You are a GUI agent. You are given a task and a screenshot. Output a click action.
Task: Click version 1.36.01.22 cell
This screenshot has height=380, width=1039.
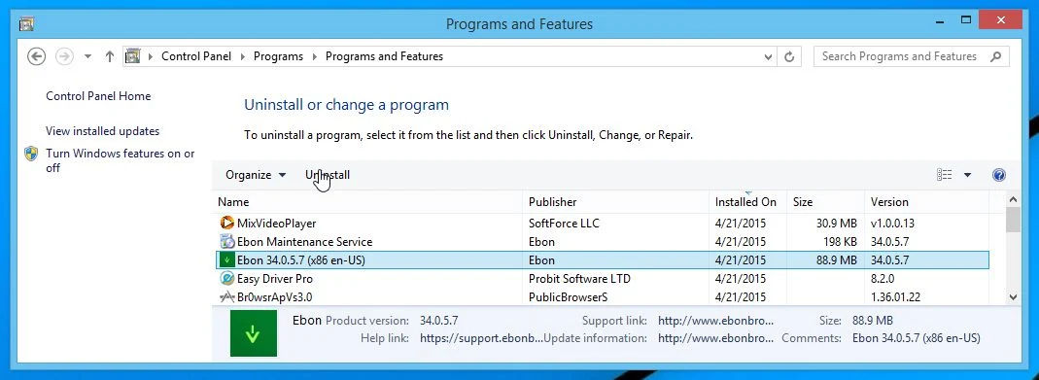(895, 297)
